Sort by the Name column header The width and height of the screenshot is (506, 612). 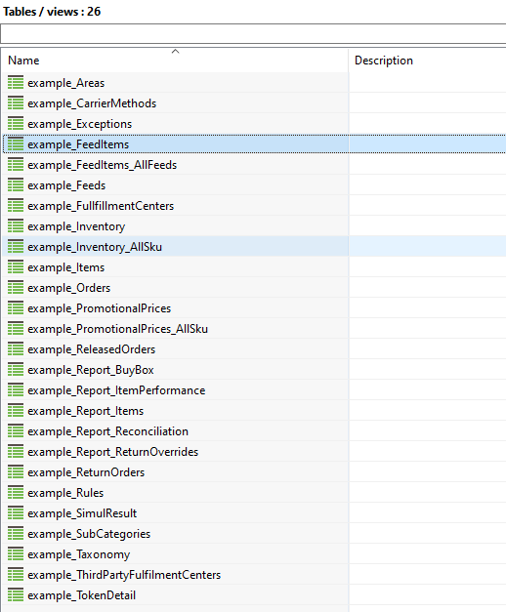click(x=175, y=61)
